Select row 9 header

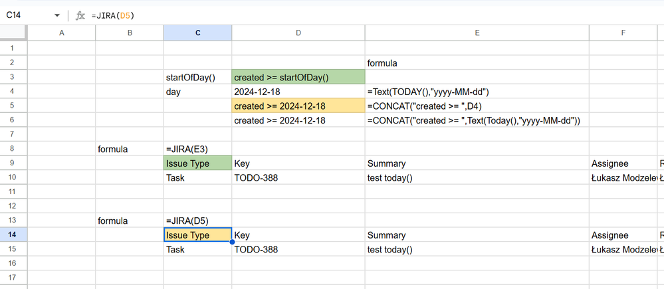click(13, 163)
